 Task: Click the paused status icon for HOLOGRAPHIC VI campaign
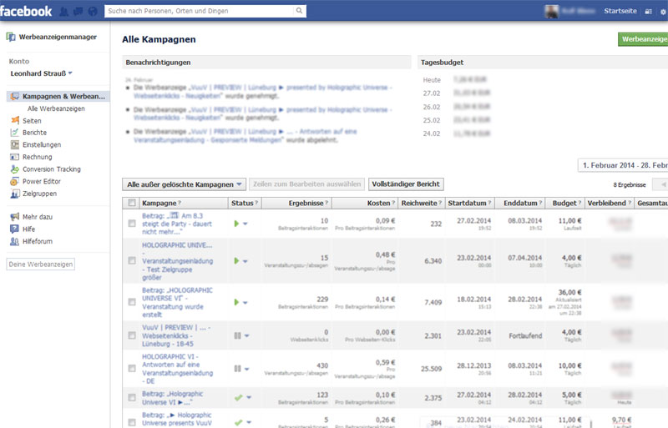237,369
